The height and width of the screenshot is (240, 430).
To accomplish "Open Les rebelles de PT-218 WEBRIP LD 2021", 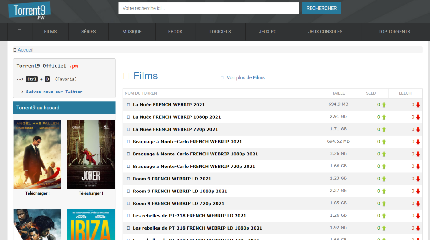I will click(x=190, y=216).
